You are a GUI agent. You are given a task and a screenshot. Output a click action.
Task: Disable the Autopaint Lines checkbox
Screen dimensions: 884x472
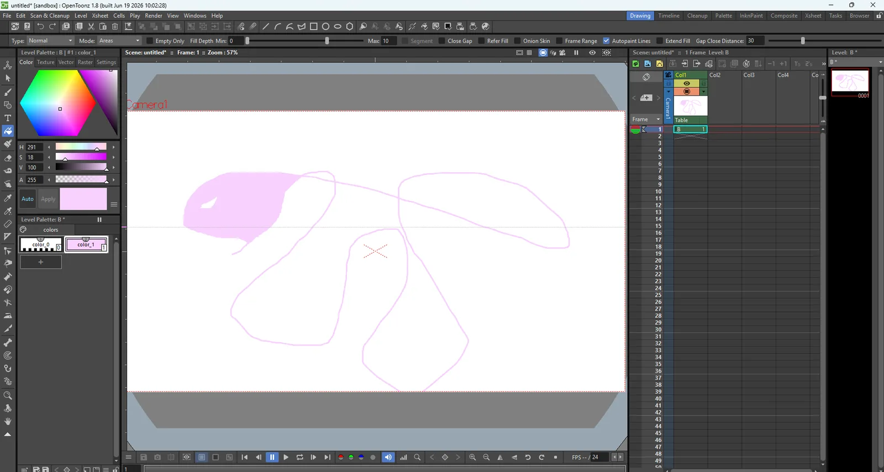pyautogui.click(x=606, y=41)
